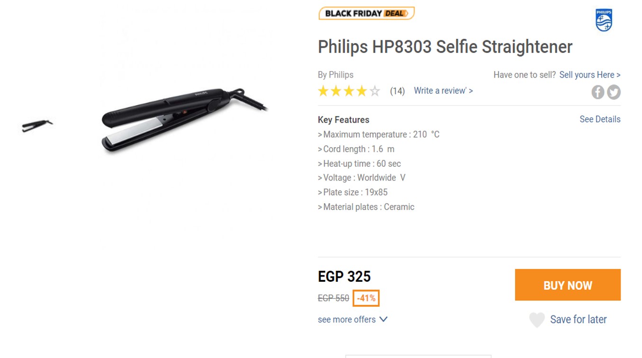642x358 pixels.
Task: Open See Details for key features
Action: tap(600, 119)
